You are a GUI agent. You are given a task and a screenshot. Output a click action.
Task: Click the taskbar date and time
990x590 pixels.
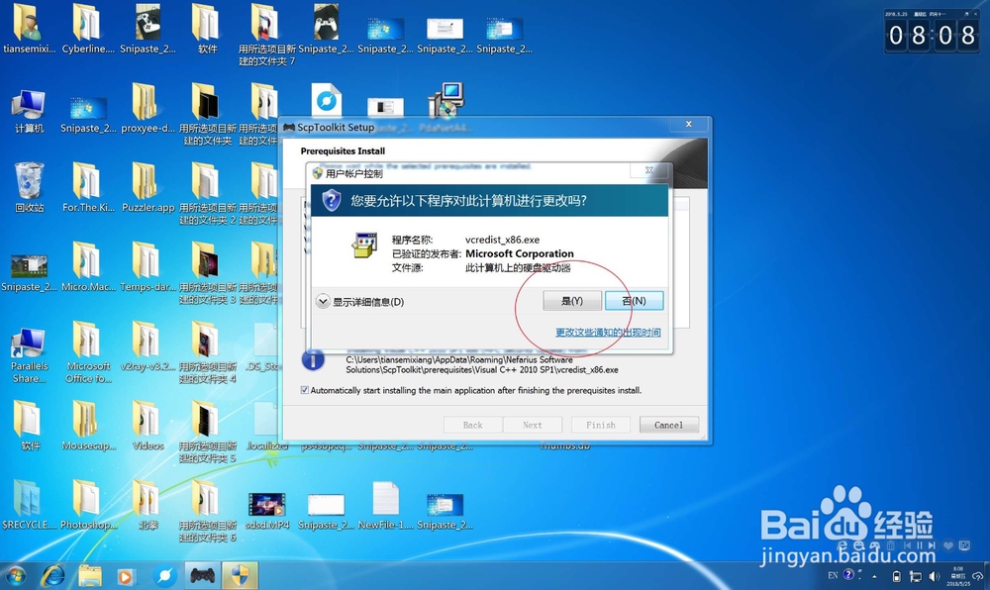958,576
